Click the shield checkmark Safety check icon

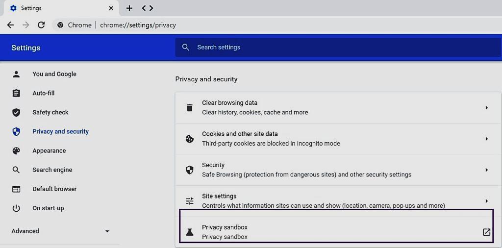(x=16, y=112)
